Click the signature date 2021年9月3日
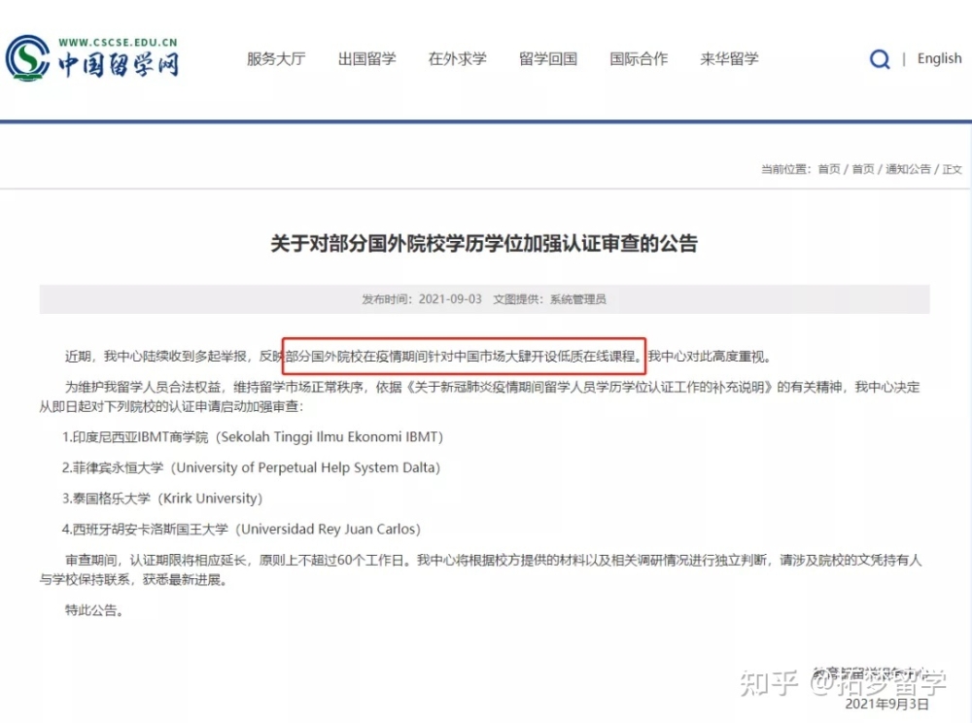The image size is (972, 723). pos(886,704)
